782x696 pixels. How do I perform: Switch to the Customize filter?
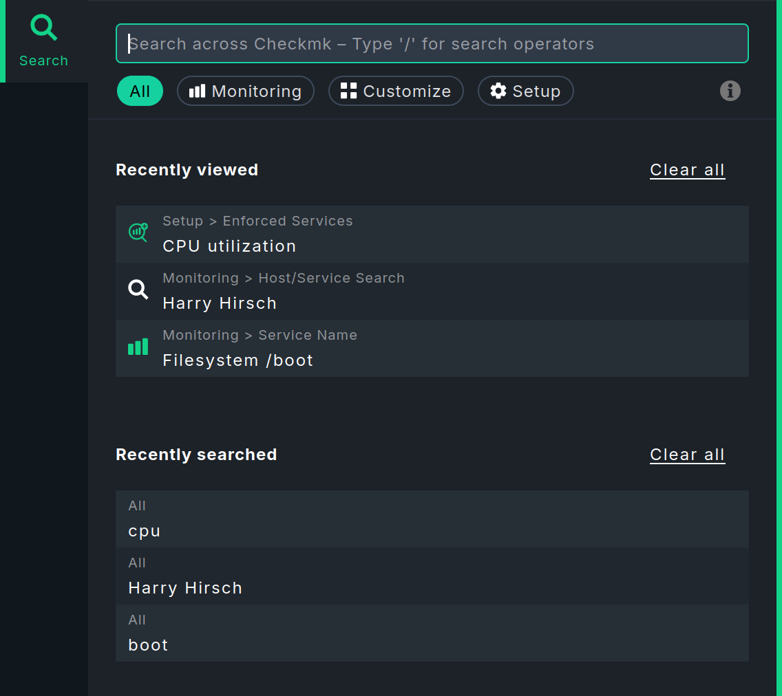point(396,90)
